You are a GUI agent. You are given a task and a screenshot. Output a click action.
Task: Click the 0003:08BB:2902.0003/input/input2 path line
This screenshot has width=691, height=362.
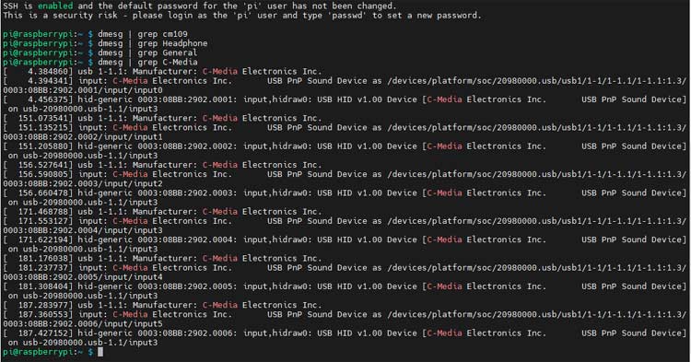[82, 183]
